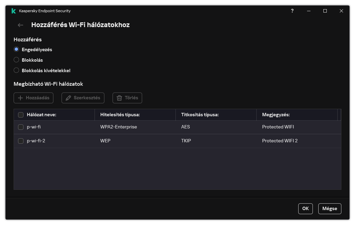Select the Blokkolás radio option
The image size is (355, 225).
pos(16,60)
